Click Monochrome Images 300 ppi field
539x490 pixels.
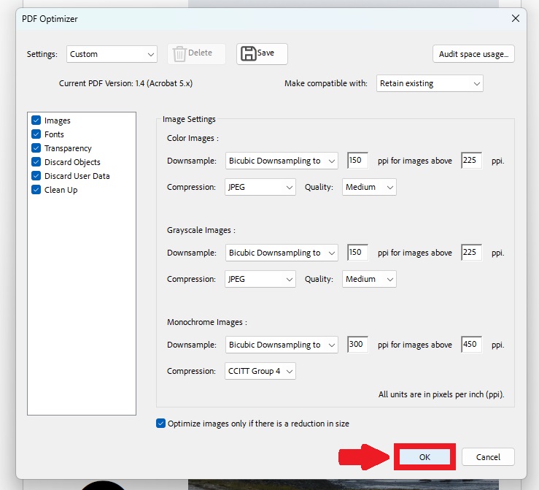click(357, 344)
